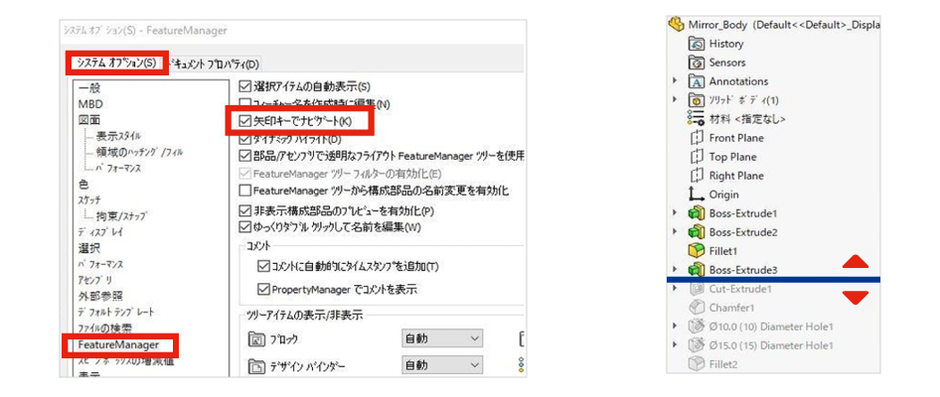940x397 pixels.
Task: Select the Front Plane icon
Action: click(x=696, y=138)
